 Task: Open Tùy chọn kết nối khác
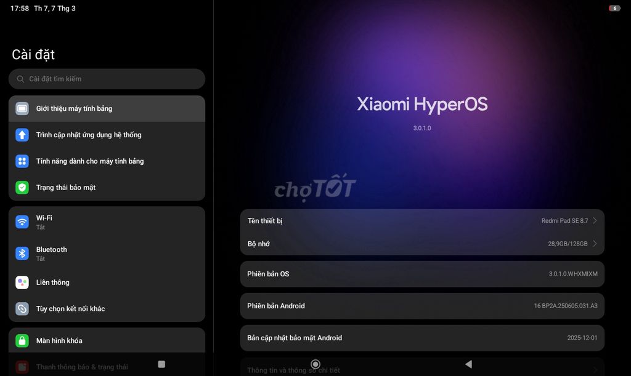coord(107,308)
